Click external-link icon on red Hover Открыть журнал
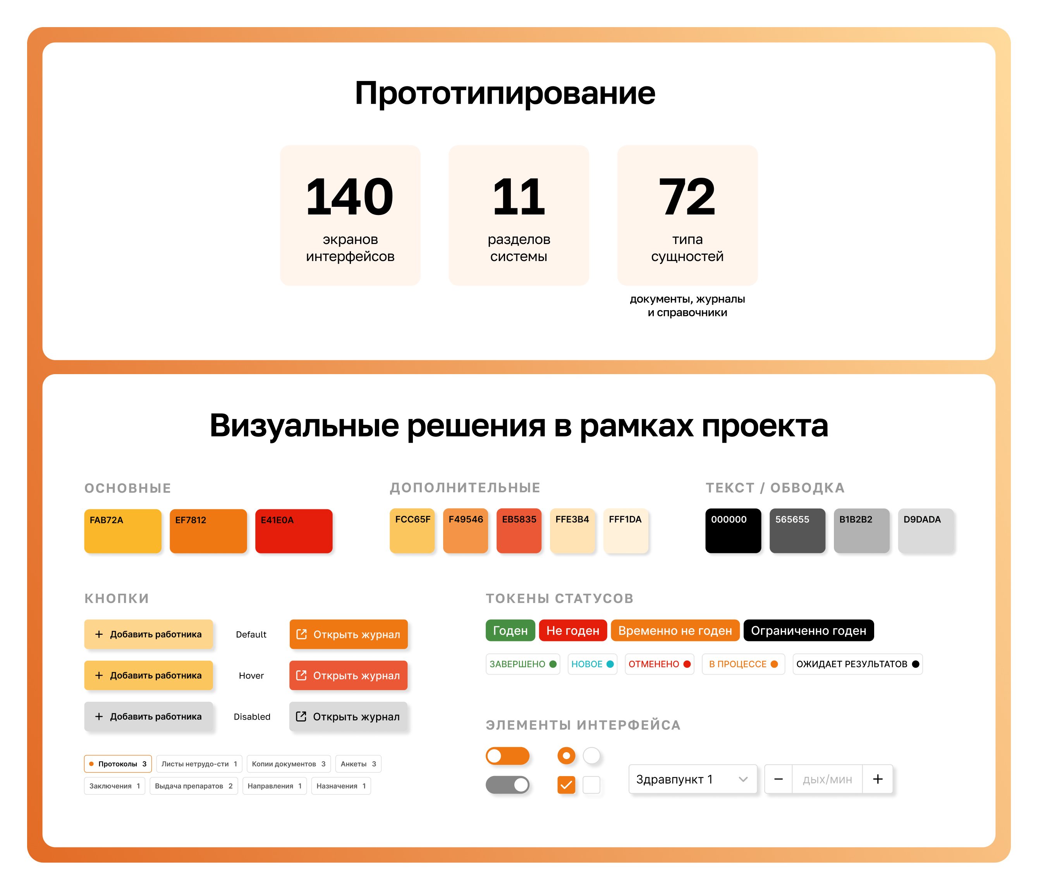This screenshot has width=1038, height=890. [302, 675]
